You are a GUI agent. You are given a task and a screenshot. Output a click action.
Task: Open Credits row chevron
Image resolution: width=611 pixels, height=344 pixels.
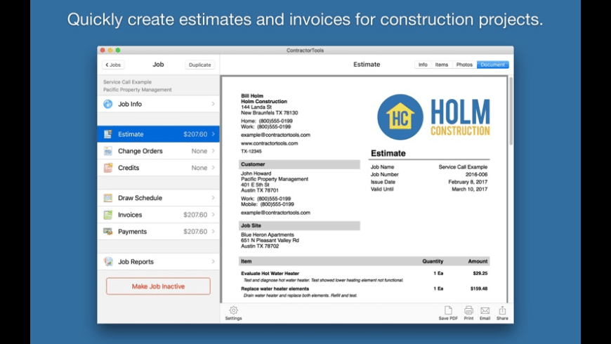coord(213,168)
